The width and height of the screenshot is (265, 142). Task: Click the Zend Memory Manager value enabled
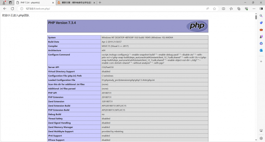(x=106, y=127)
